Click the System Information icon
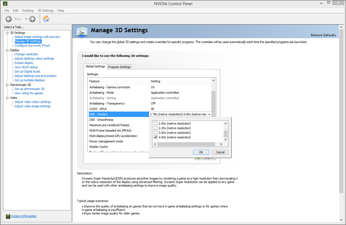This screenshot has width=346, height=225. [x=8, y=216]
